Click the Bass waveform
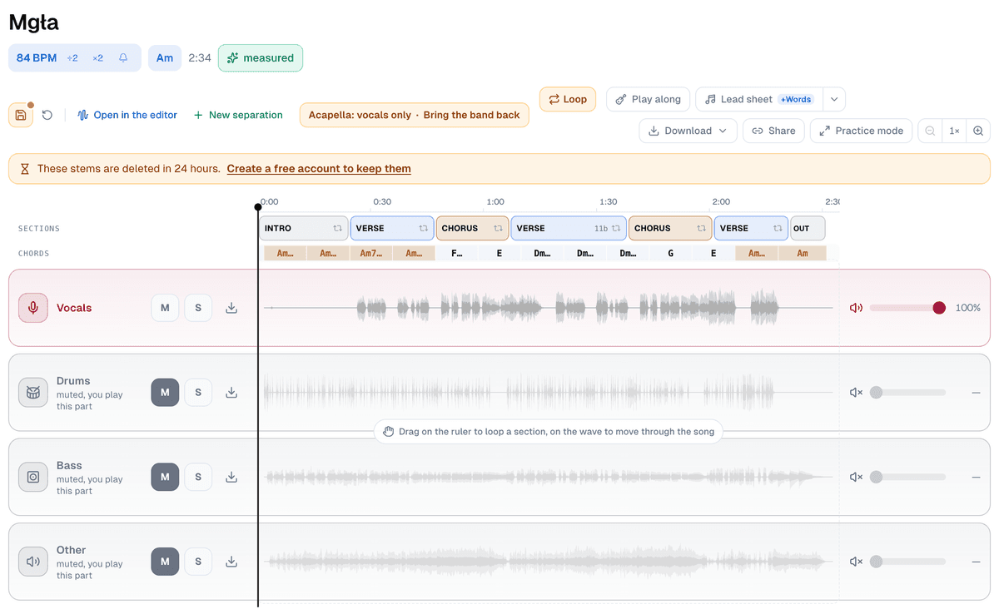Screen dimensions: 999x609 coord(548,477)
